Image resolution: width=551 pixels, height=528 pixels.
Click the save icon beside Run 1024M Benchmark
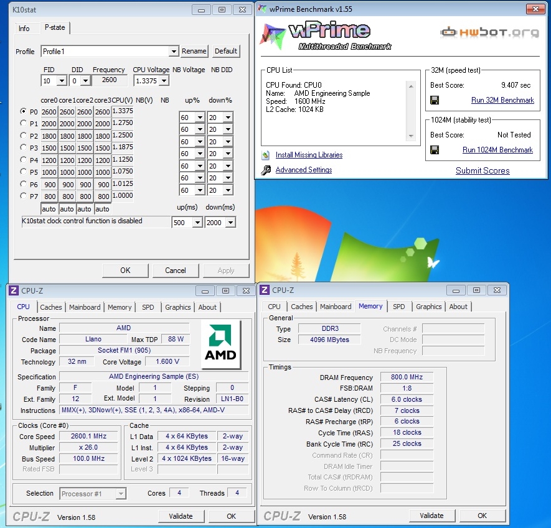pyautogui.click(x=435, y=151)
